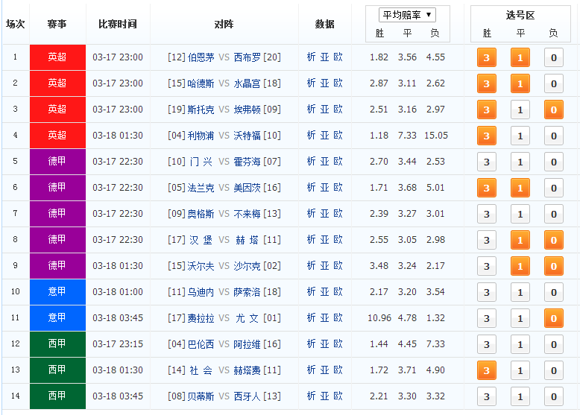Open team link 利物浦
The image size is (580, 415).
click(201, 136)
